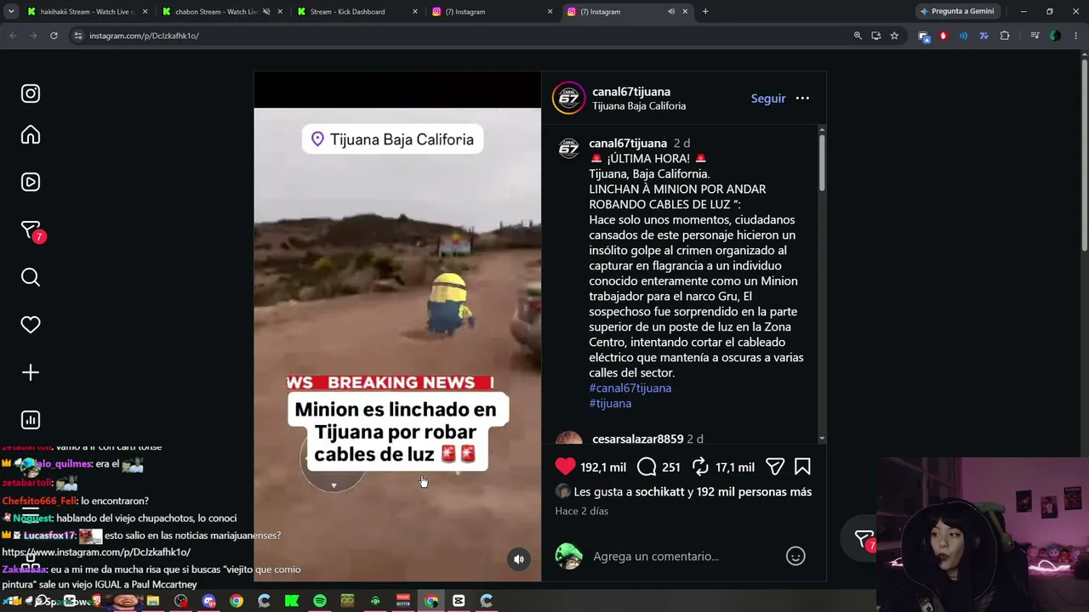
Task: Toggle the video sound speaker button
Action: (x=519, y=559)
